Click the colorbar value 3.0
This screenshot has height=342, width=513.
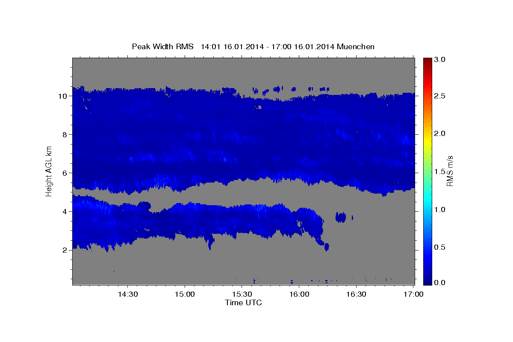pyautogui.click(x=440, y=59)
